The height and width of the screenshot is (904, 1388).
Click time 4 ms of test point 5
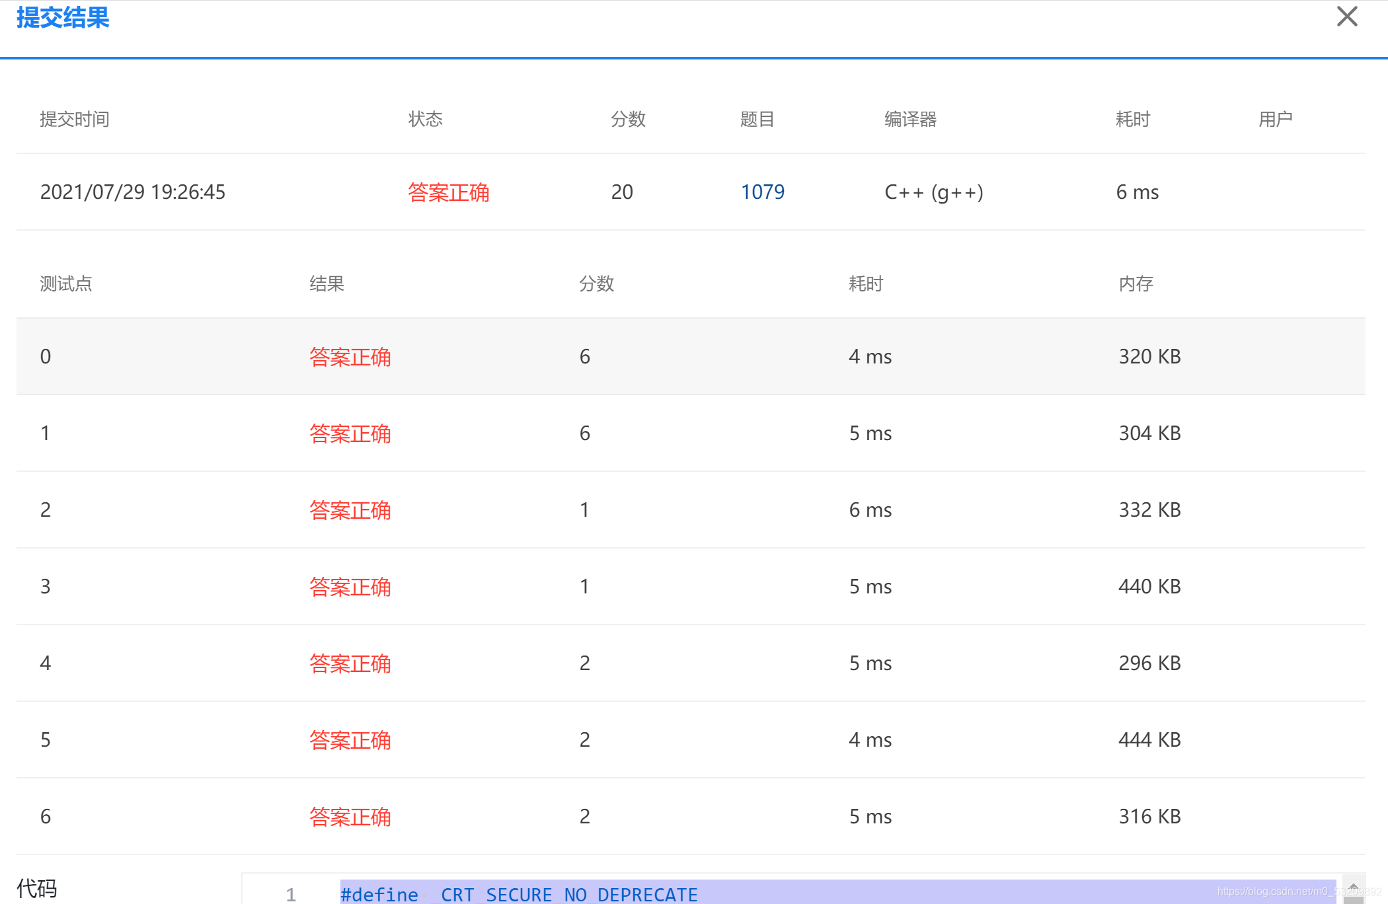[870, 740]
